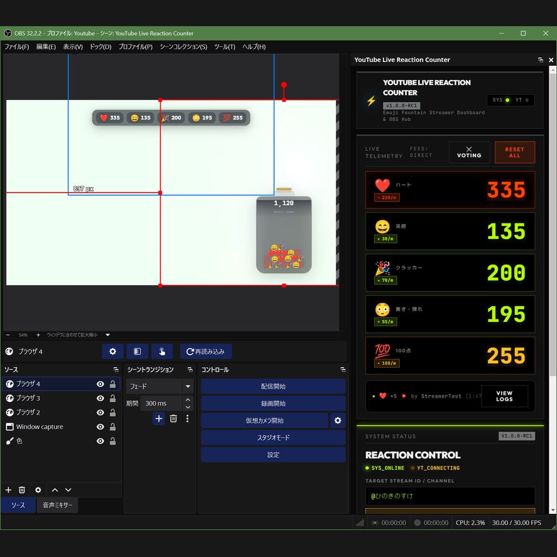Click the 300 ms duration field
Viewport: 557px width, 557px height.
coord(161,404)
